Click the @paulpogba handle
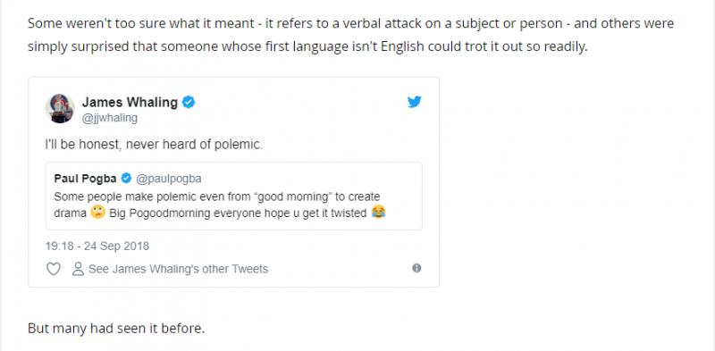The image size is (715, 351). [168, 179]
